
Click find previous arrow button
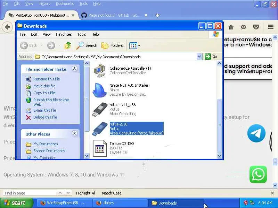click(x=60, y=193)
